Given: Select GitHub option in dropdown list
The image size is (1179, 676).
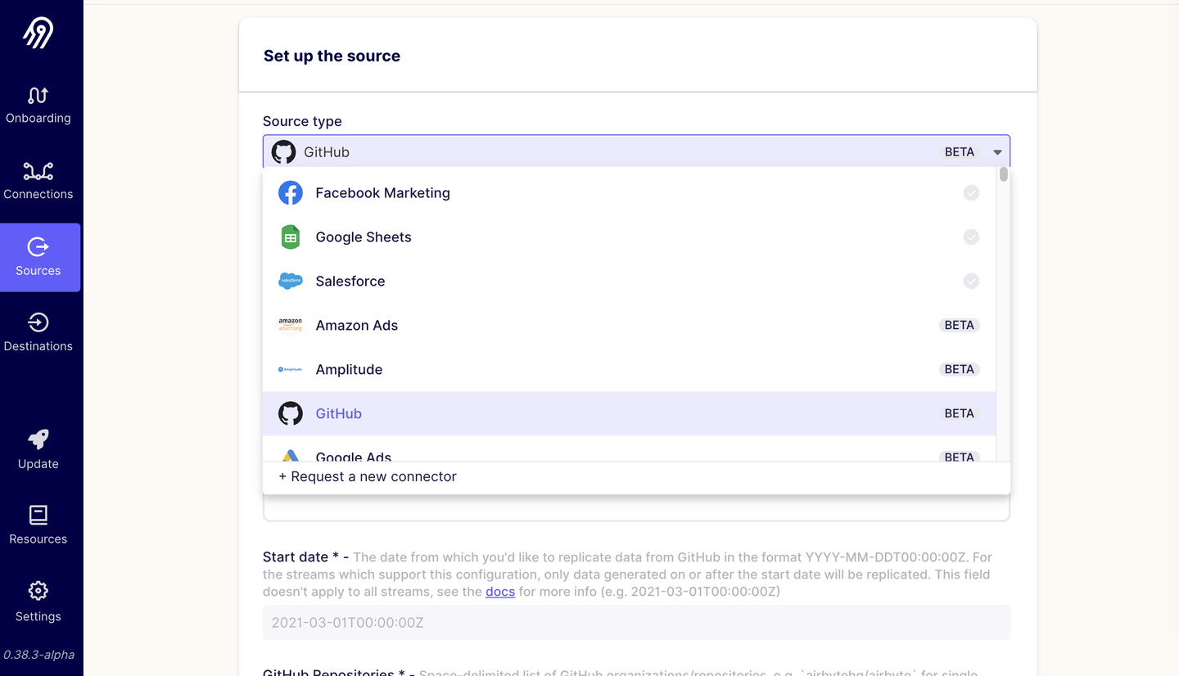Looking at the screenshot, I should 339,414.
